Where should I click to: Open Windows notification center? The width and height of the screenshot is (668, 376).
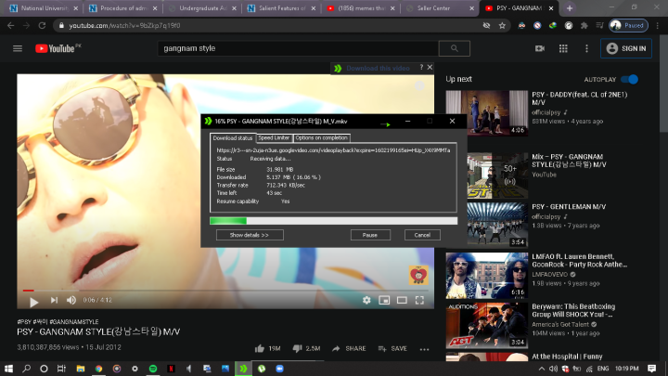click(651, 369)
